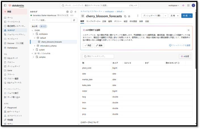Collapse the sidebar with the panel icon
Viewport: 200px width, 129px height.
pyautogui.click(x=5, y=5)
